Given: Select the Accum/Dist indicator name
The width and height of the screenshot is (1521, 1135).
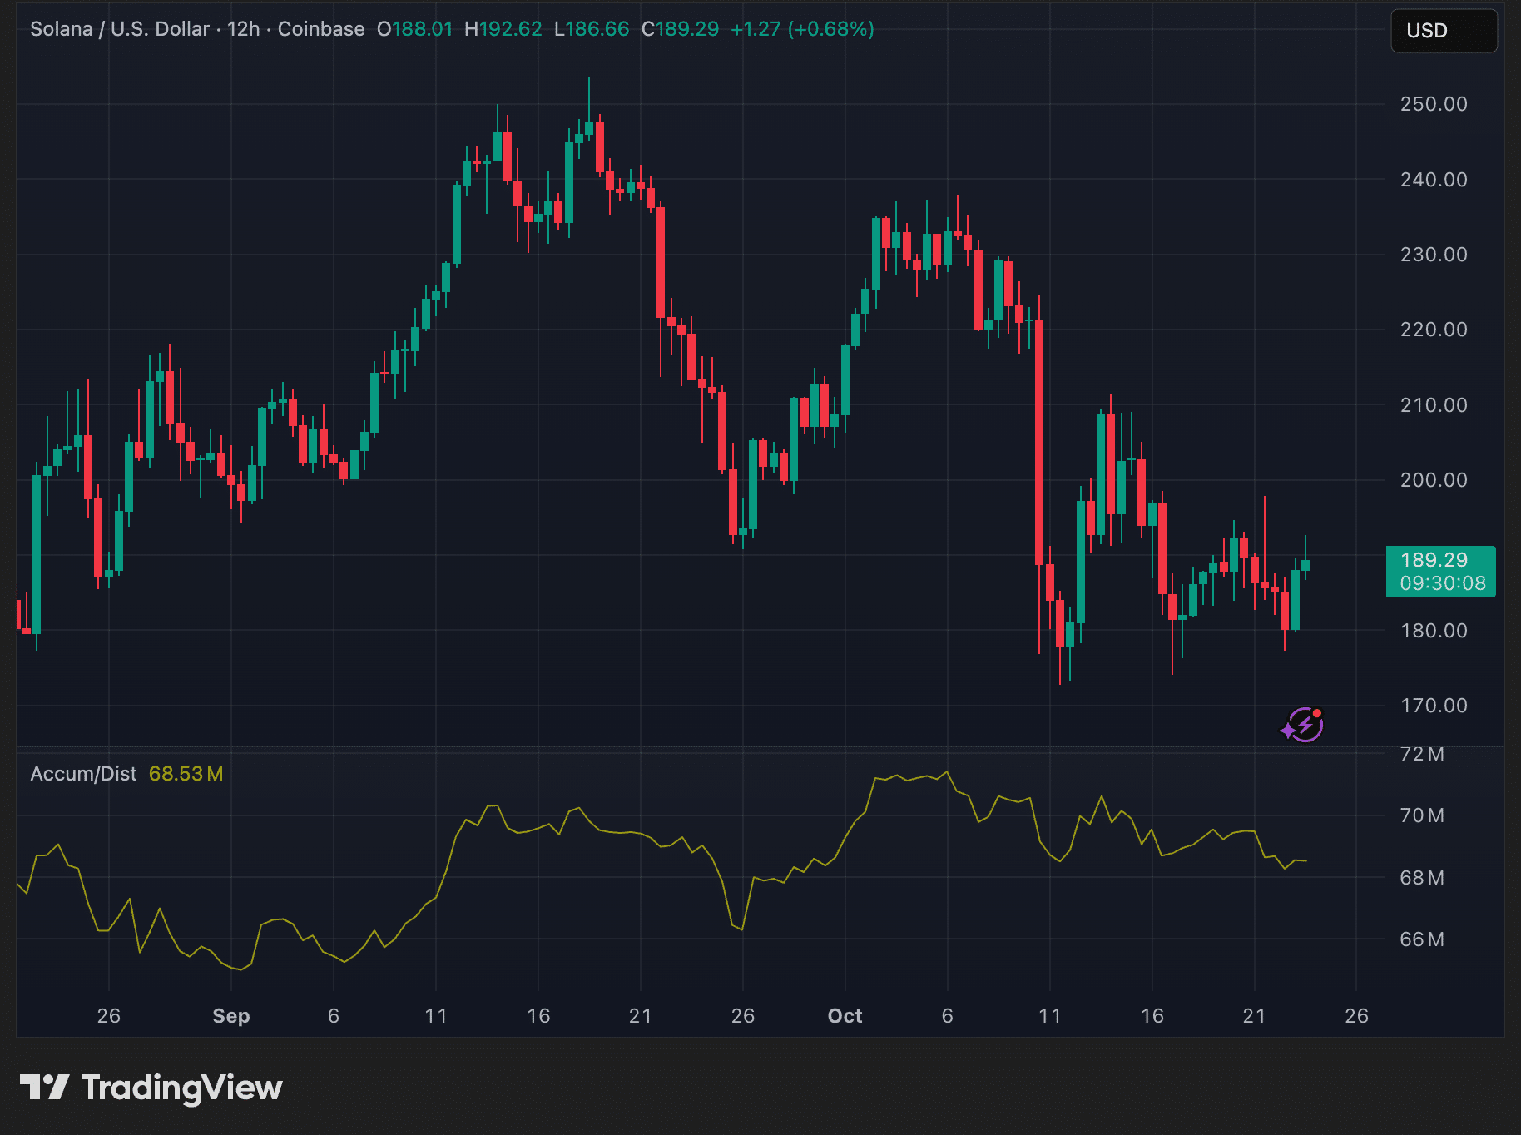Looking at the screenshot, I should click(83, 774).
